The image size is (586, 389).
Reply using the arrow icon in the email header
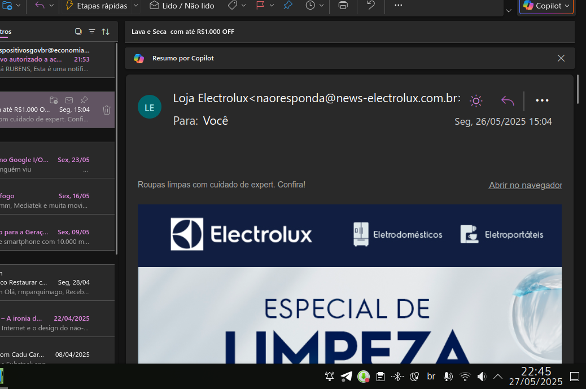click(508, 101)
